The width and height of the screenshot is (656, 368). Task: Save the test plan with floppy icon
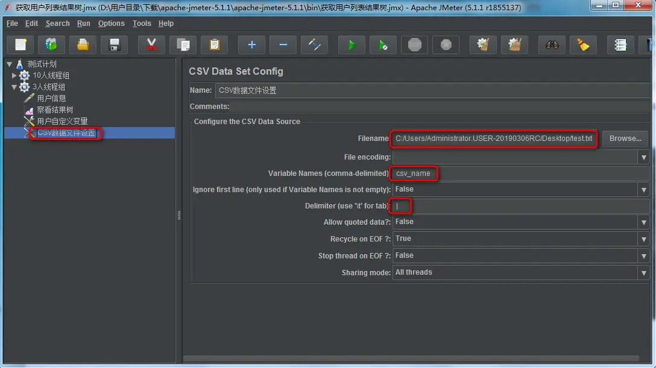[x=114, y=45]
